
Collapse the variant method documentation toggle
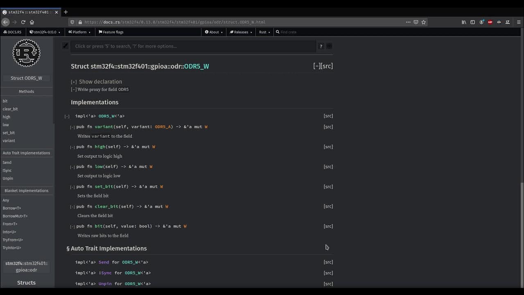pyautogui.click(x=72, y=127)
